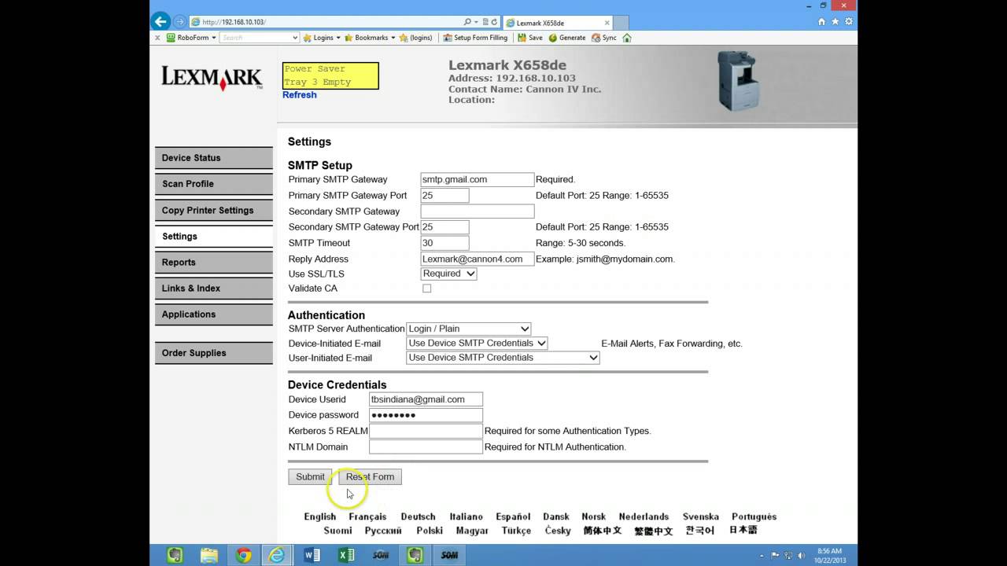Click the Secondary SMTP Gateway field
Image resolution: width=1007 pixels, height=566 pixels.
[478, 211]
